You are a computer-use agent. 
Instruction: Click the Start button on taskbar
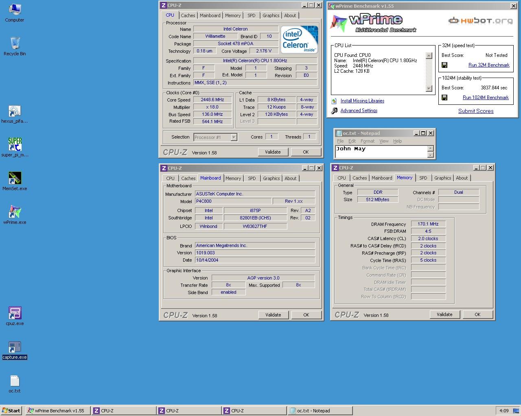click(x=11, y=411)
